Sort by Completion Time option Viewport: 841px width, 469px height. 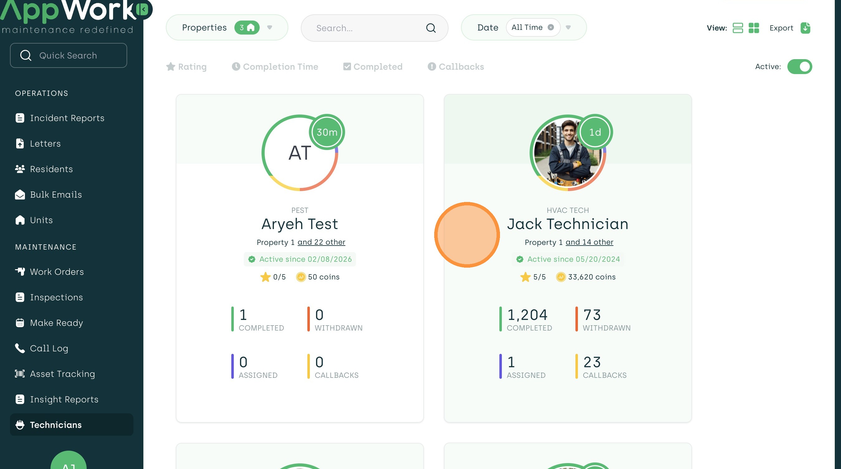pyautogui.click(x=275, y=67)
